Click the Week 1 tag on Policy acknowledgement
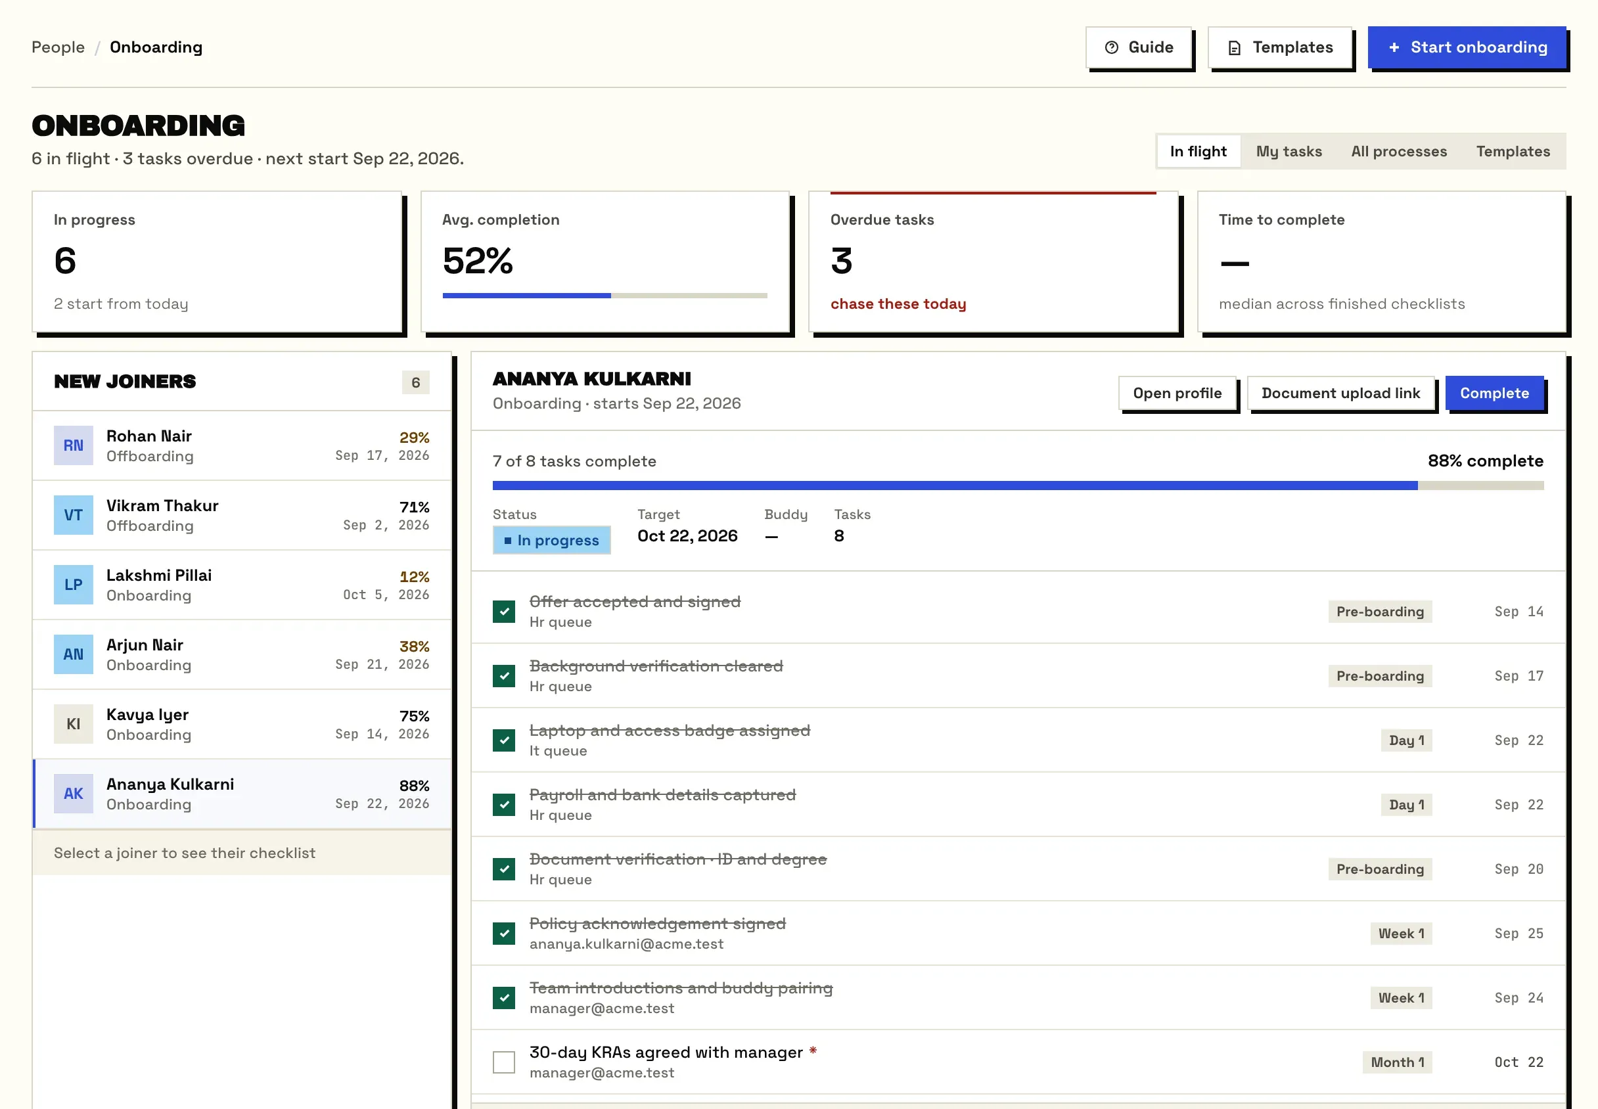Viewport: 1598px width, 1109px height. 1401,933
